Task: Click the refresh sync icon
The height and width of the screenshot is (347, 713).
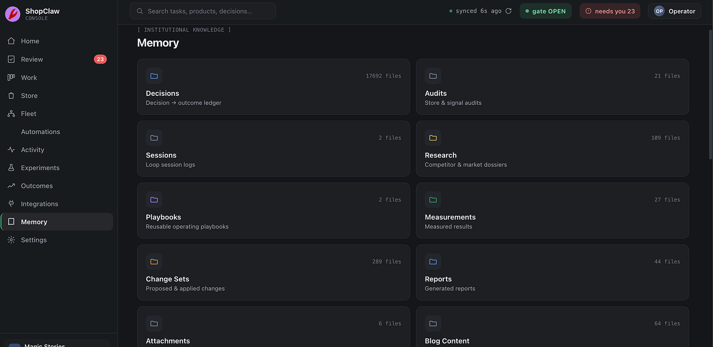Action: (508, 11)
